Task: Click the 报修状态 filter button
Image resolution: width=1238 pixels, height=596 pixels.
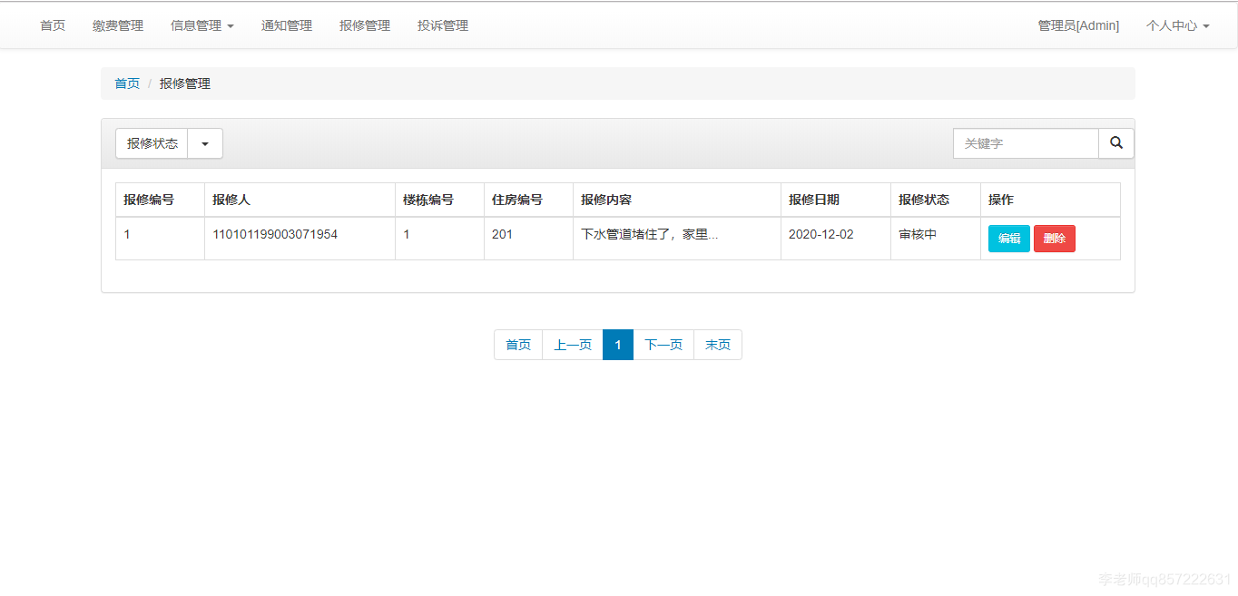Action: click(151, 142)
